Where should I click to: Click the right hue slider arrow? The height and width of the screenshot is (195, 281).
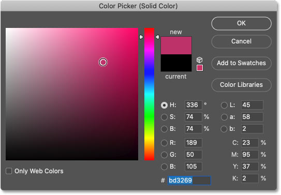tap(157, 37)
